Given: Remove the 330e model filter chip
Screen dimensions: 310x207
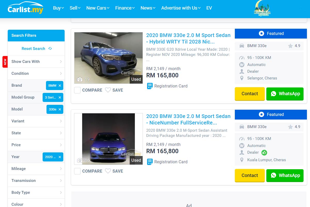Looking at the screenshot, I should click(x=60, y=109).
